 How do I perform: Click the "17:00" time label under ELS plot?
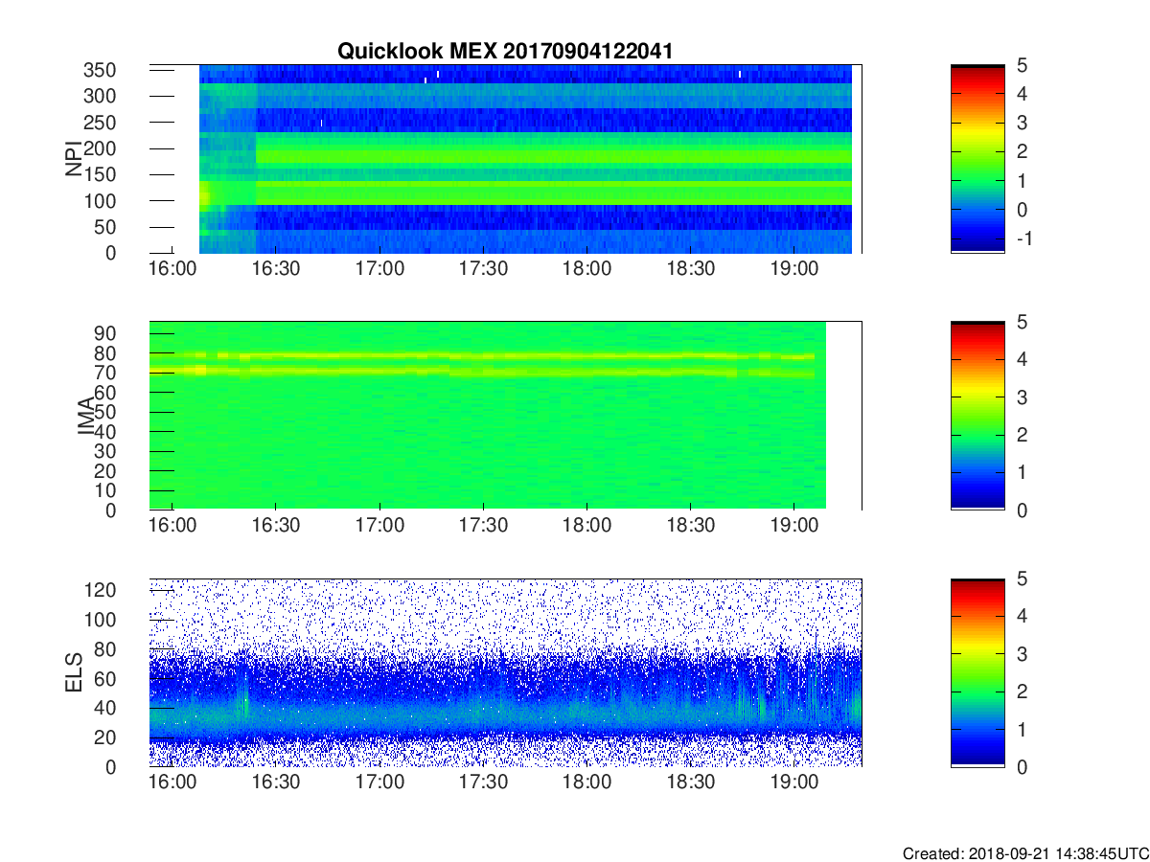pyautogui.click(x=380, y=783)
